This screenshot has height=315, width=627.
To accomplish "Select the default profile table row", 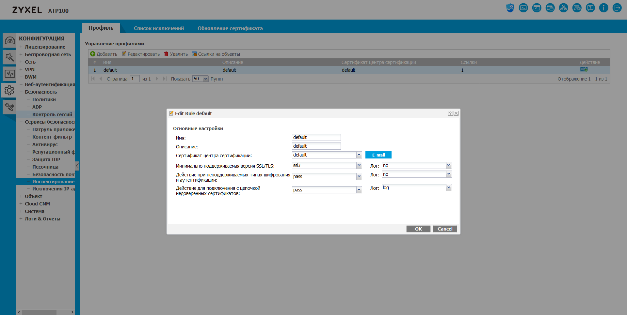I will [349, 70].
